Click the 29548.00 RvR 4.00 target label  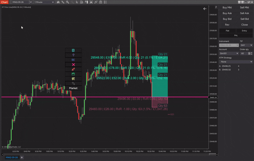(x=129, y=57)
